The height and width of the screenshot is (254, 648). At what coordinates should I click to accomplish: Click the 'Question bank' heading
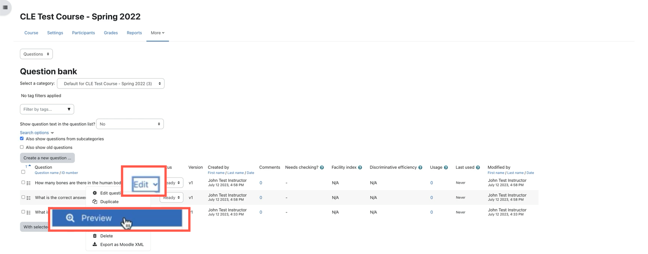pyautogui.click(x=48, y=71)
